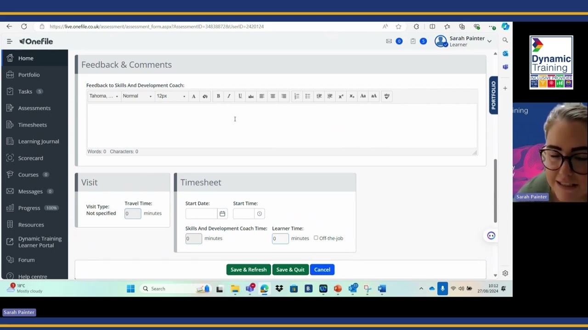The width and height of the screenshot is (588, 330).
Task: Open the tasks clipboard icon in header
Action: click(x=413, y=41)
